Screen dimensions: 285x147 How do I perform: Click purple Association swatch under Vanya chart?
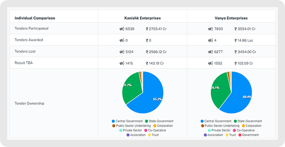[205, 135]
